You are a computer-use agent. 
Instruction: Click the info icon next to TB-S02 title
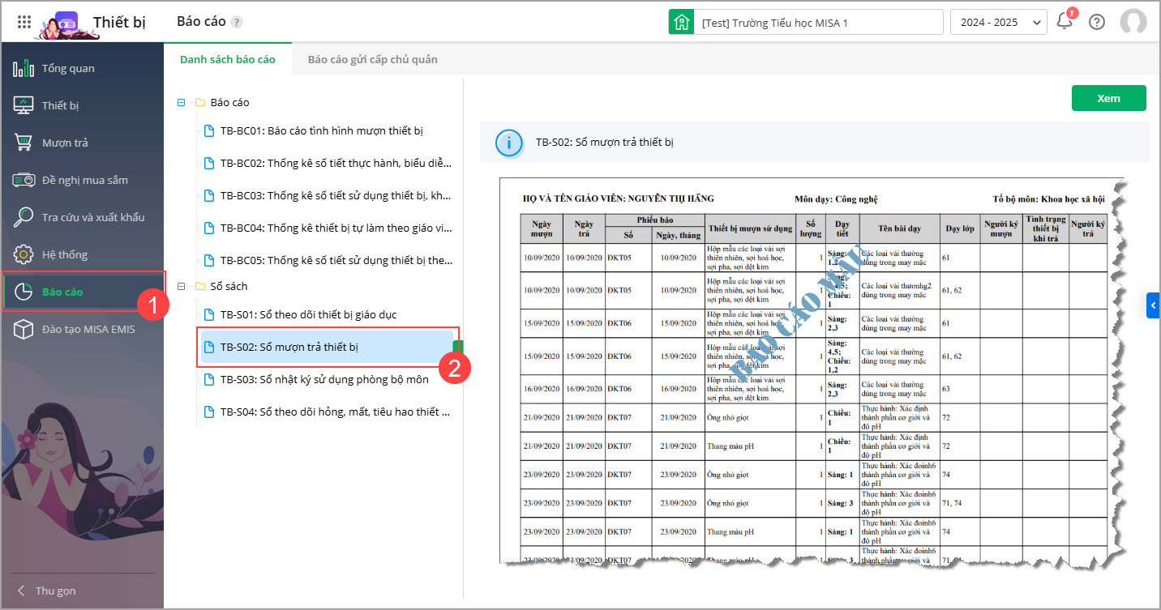[x=508, y=143]
